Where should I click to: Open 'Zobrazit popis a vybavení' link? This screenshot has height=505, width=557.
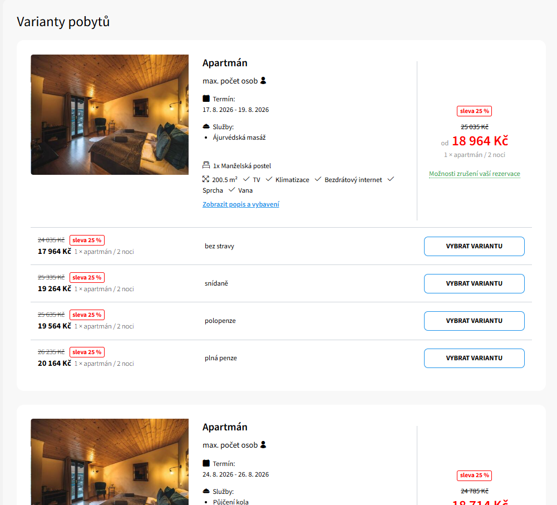241,204
